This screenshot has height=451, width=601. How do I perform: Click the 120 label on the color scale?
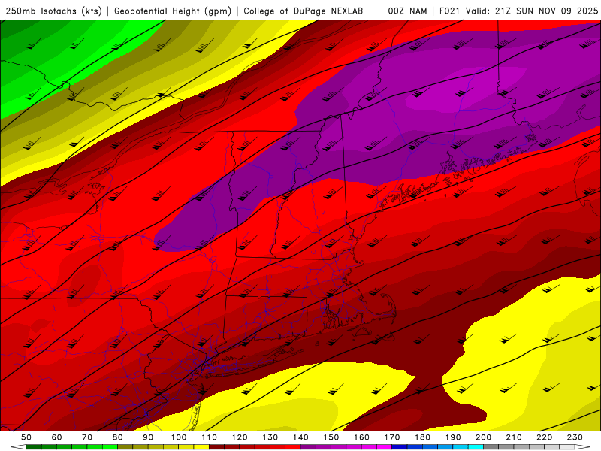[x=240, y=437]
